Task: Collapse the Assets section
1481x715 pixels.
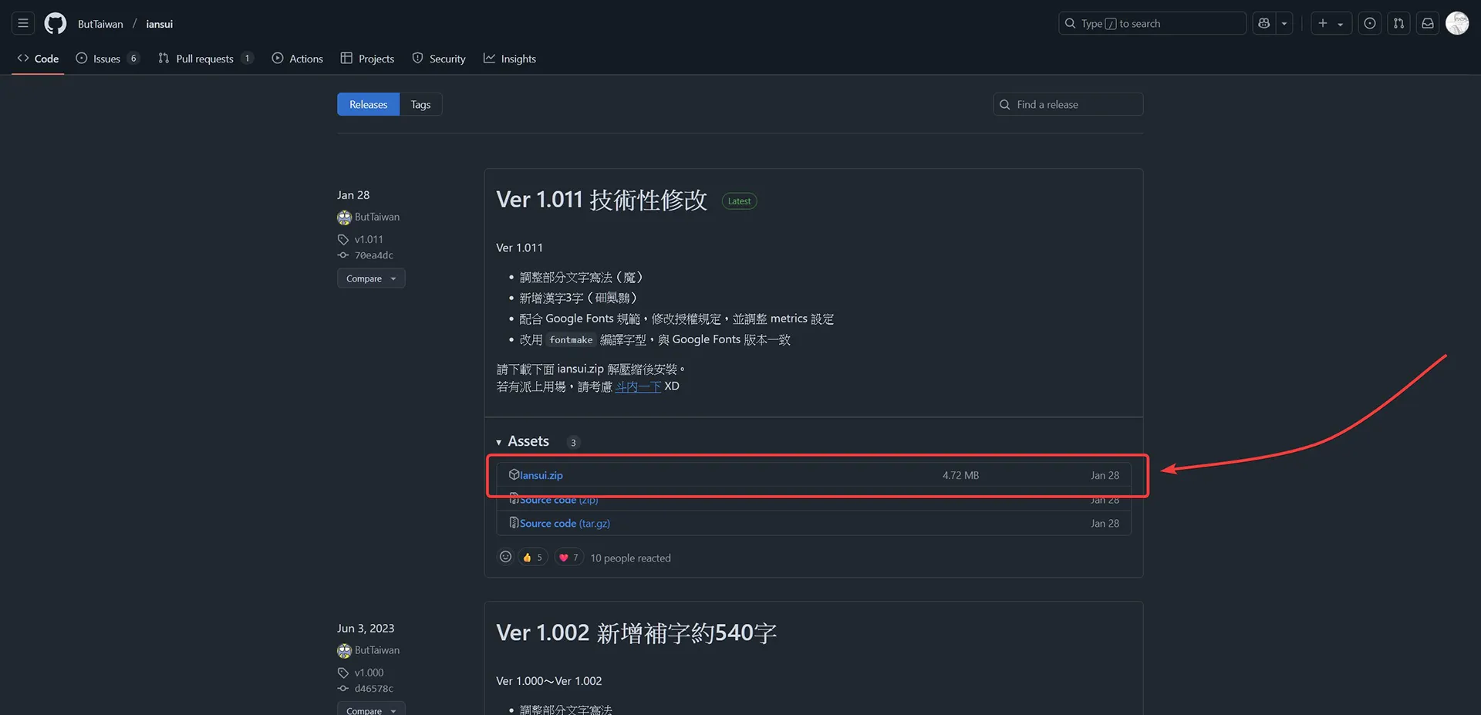Action: (x=523, y=441)
